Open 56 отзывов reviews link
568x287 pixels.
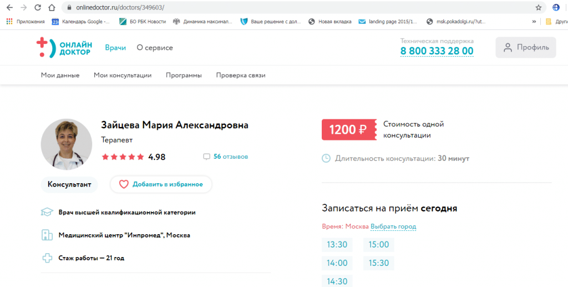[231, 157]
